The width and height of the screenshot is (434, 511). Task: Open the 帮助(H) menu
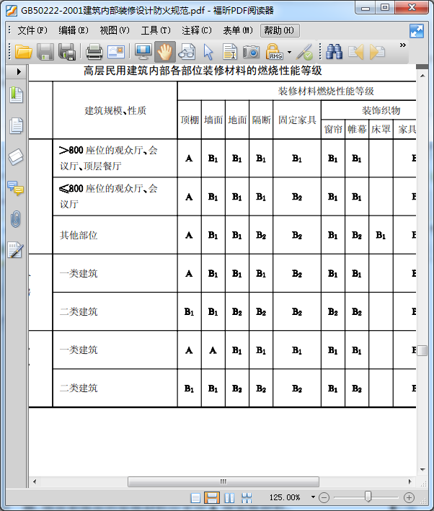(x=280, y=31)
